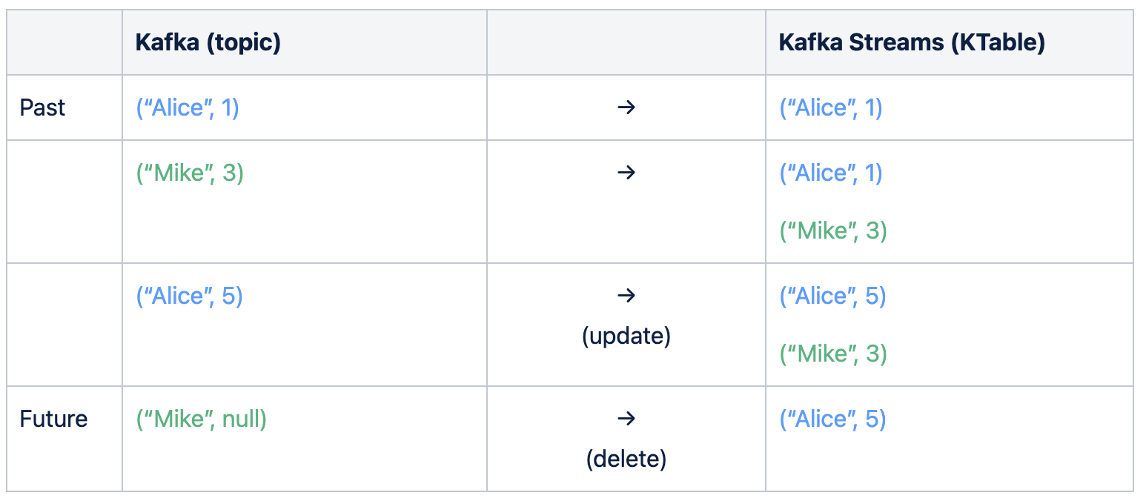The width and height of the screenshot is (1146, 501).
Task: Click the empty header cell above the arrows
Action: (626, 42)
